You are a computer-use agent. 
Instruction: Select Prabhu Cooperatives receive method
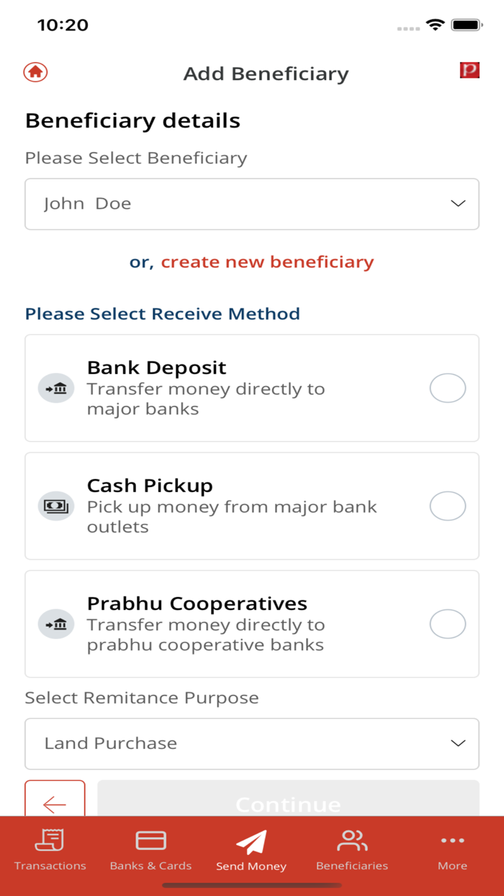point(447,624)
